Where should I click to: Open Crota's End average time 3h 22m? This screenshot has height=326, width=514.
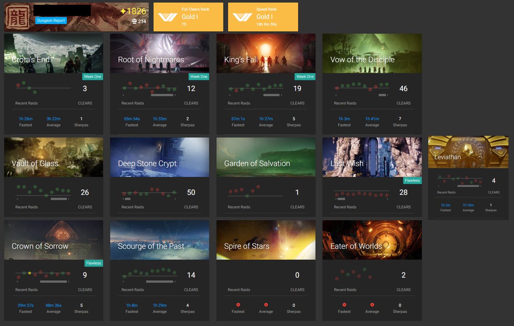pyautogui.click(x=54, y=119)
